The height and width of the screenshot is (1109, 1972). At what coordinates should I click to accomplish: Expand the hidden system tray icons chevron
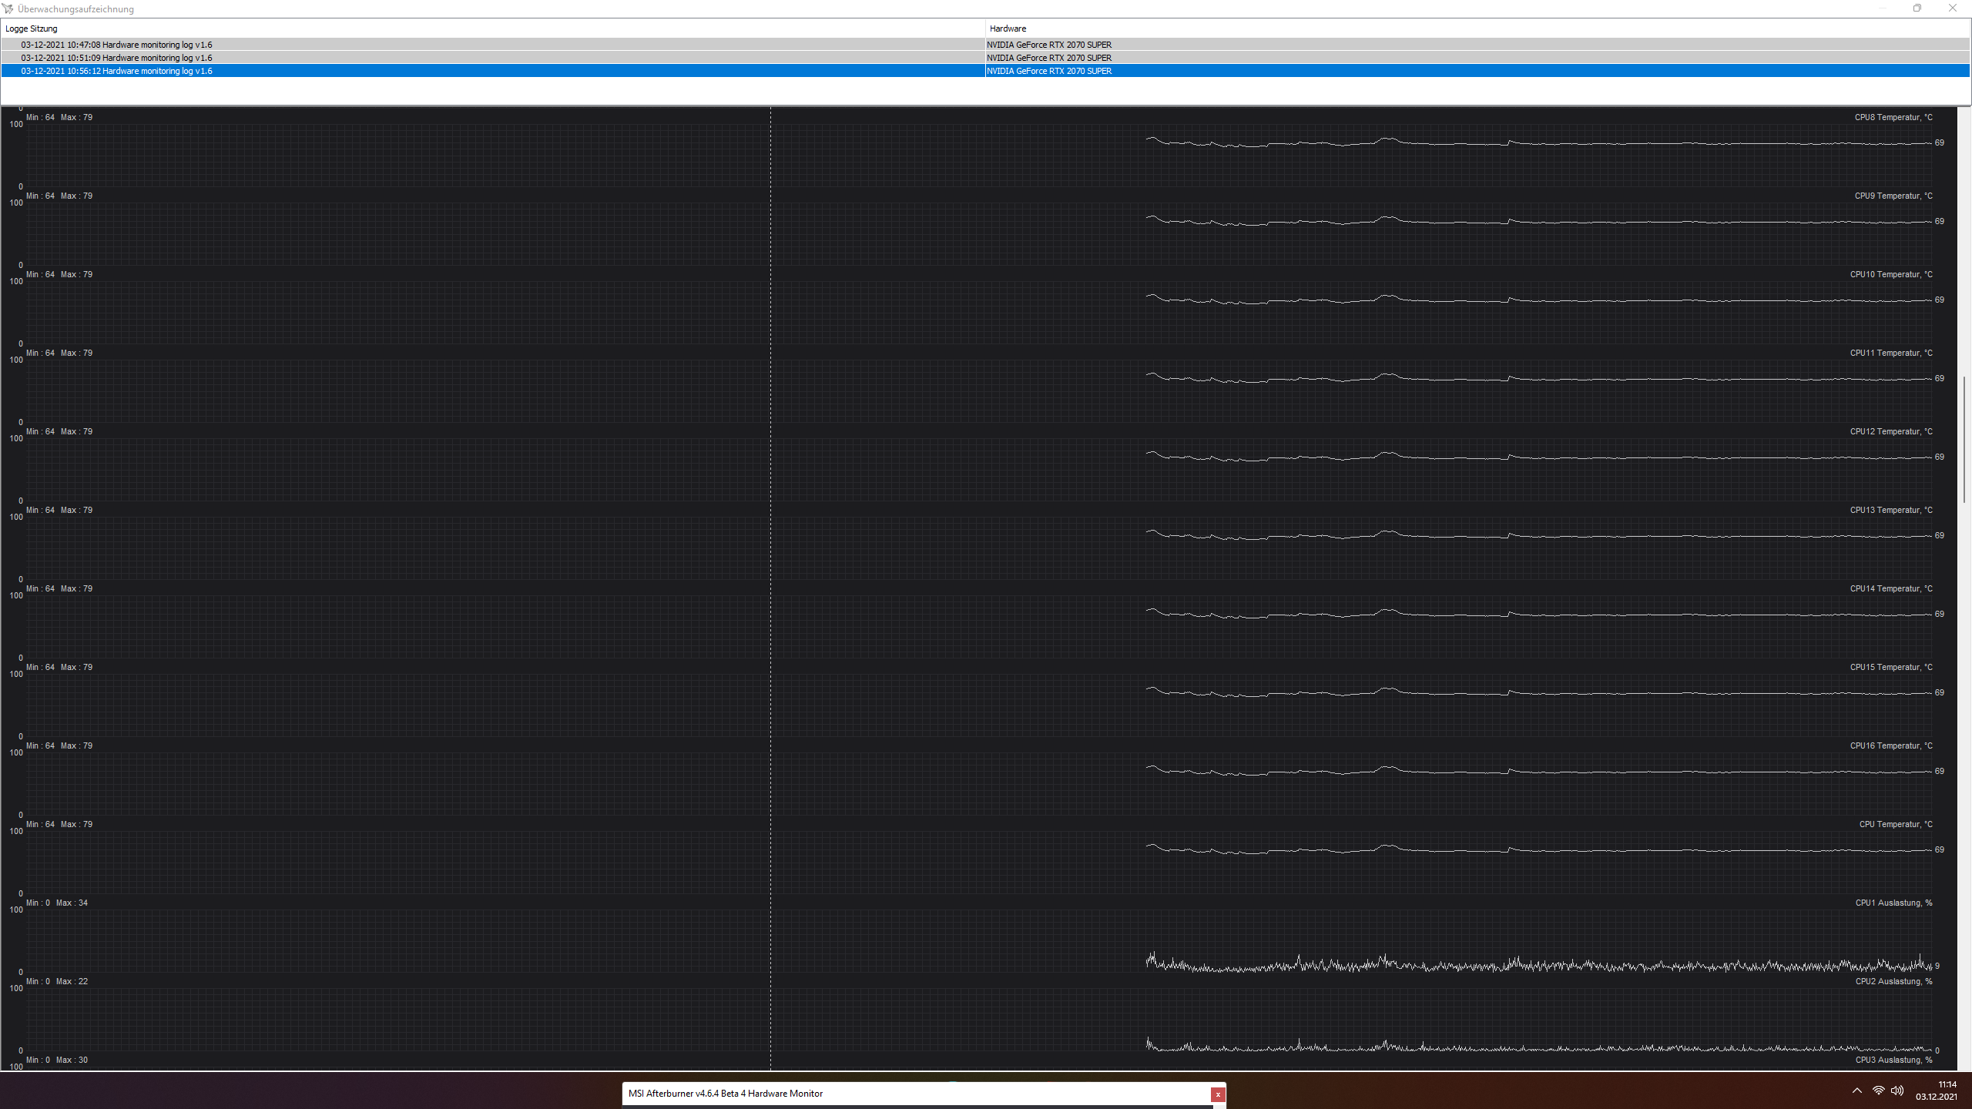pyautogui.click(x=1857, y=1091)
